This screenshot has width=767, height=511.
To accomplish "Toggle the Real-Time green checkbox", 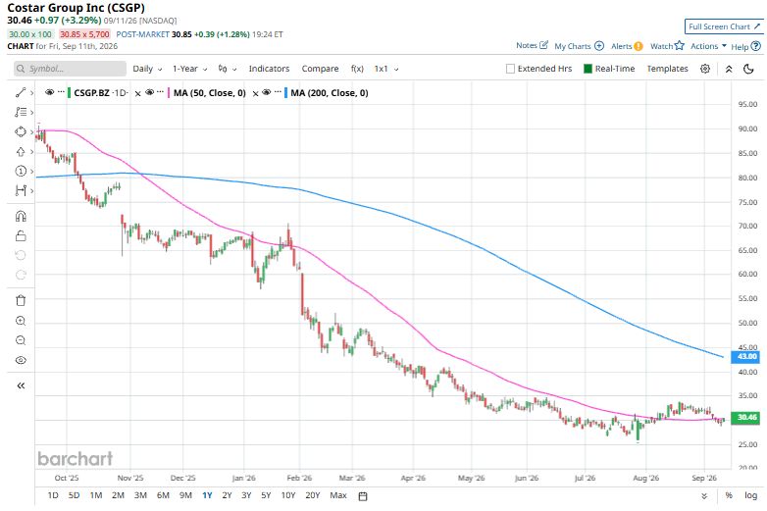I will pyautogui.click(x=588, y=69).
